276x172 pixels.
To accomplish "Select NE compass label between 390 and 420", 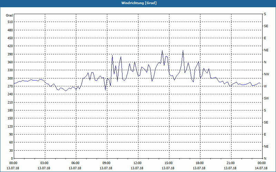I will click(266, 50).
